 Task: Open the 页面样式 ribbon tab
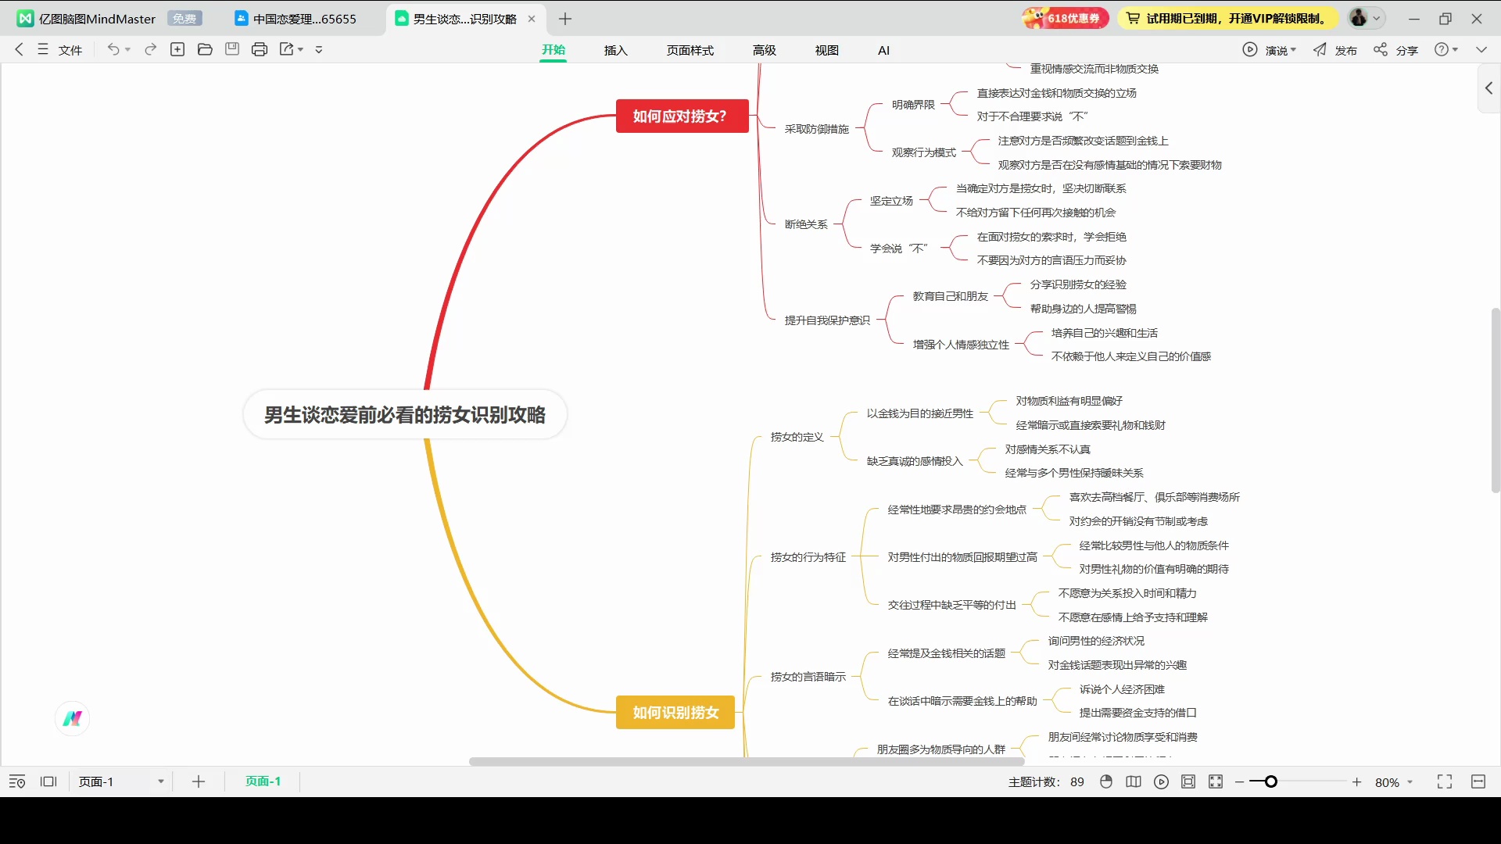pyautogui.click(x=690, y=50)
